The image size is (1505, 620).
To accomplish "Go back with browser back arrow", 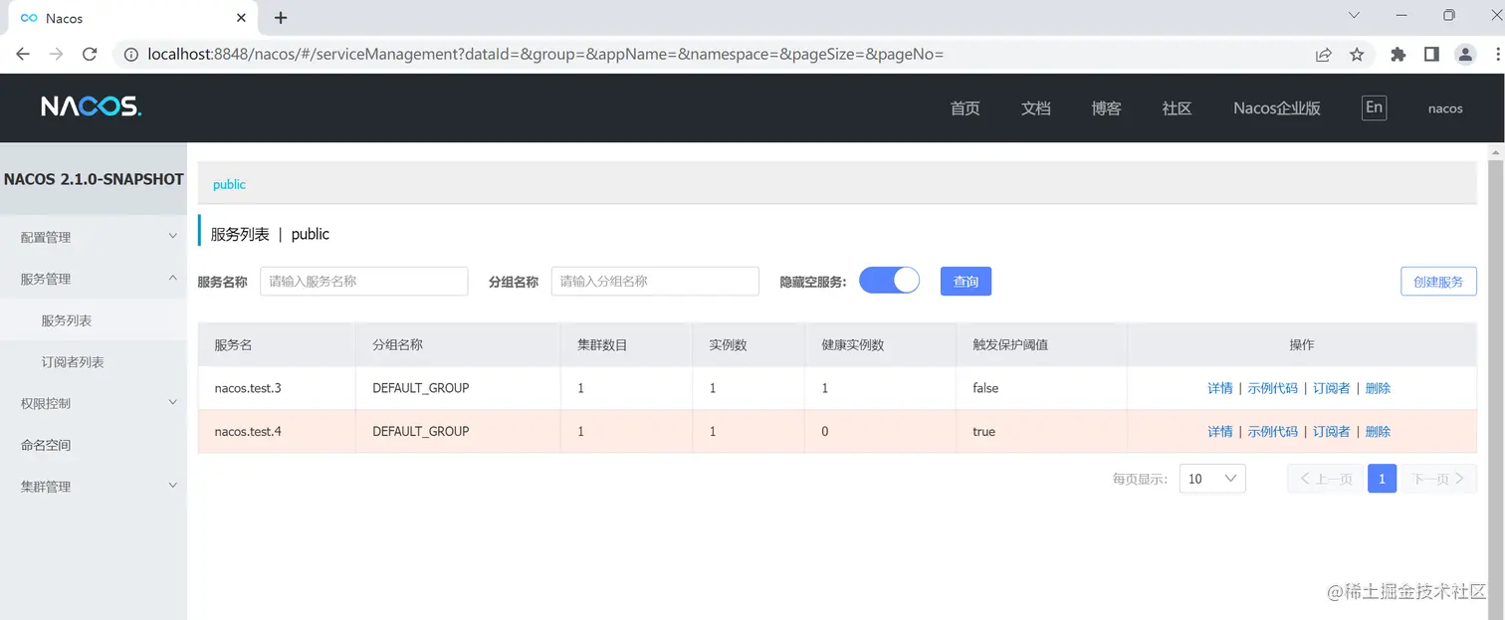I will click(23, 55).
